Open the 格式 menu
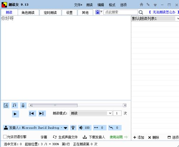The image size is (179, 147). [112, 5]
